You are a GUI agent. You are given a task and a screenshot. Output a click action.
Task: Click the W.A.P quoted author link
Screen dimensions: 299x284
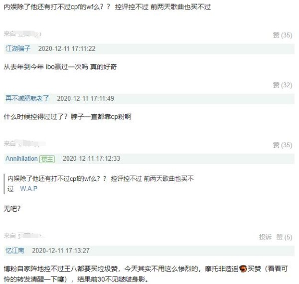pyautogui.click(x=29, y=189)
